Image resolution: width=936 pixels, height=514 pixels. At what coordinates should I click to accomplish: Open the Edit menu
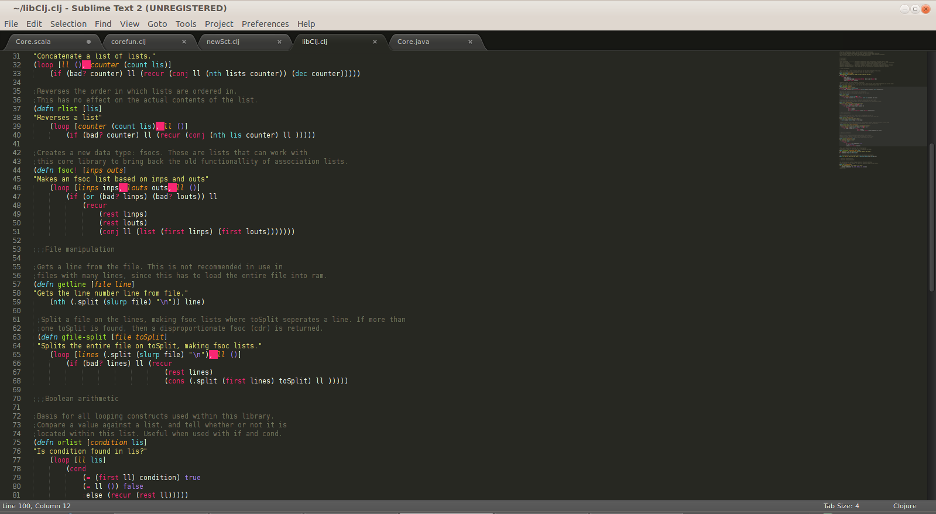click(x=34, y=24)
